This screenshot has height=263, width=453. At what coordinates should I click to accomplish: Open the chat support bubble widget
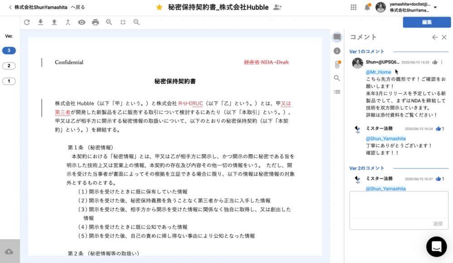click(436, 247)
